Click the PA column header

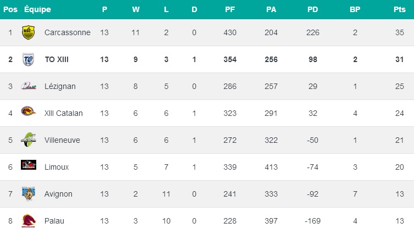[271, 9]
